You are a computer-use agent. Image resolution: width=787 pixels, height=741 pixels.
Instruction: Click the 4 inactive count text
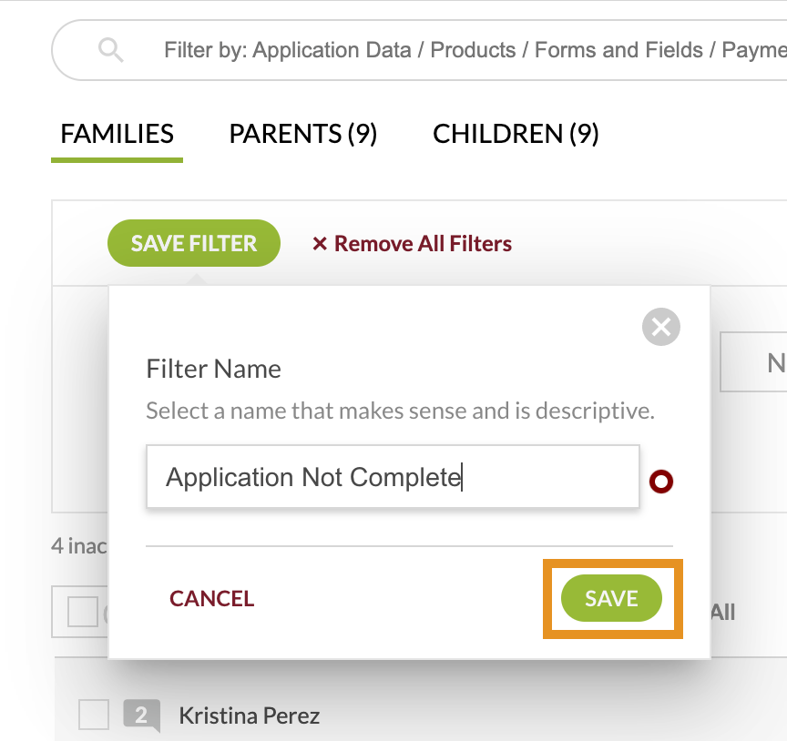[79, 546]
